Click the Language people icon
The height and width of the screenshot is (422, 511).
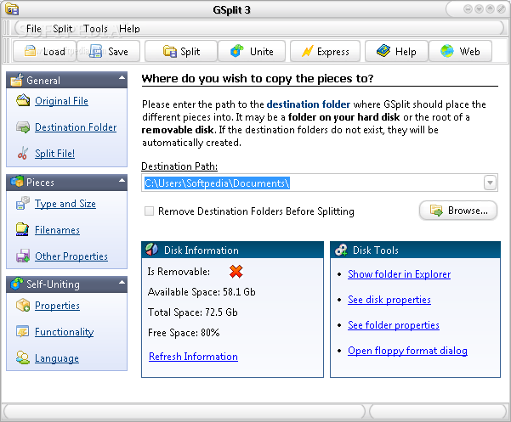23,358
